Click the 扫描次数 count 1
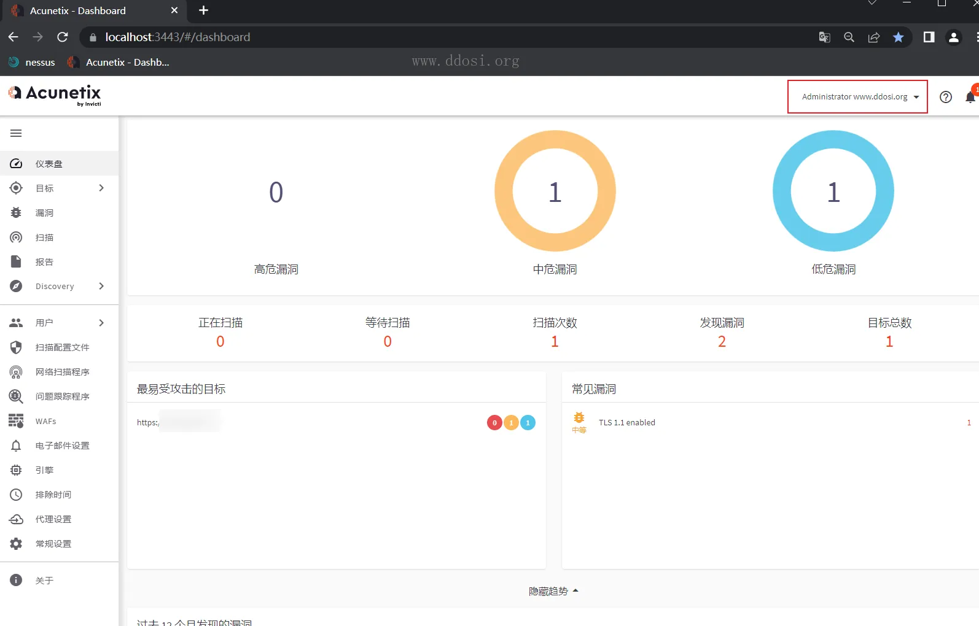The width and height of the screenshot is (979, 626). 555,342
